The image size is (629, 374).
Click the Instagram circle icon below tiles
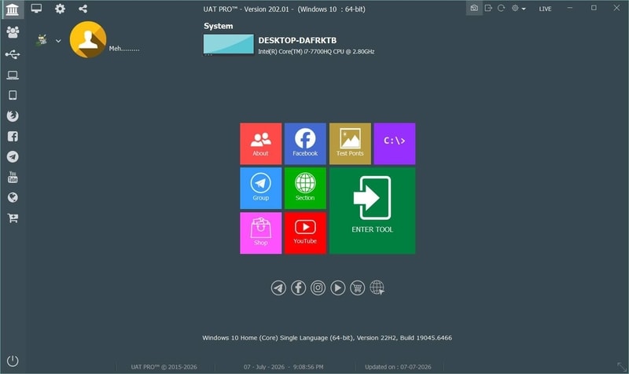(318, 288)
